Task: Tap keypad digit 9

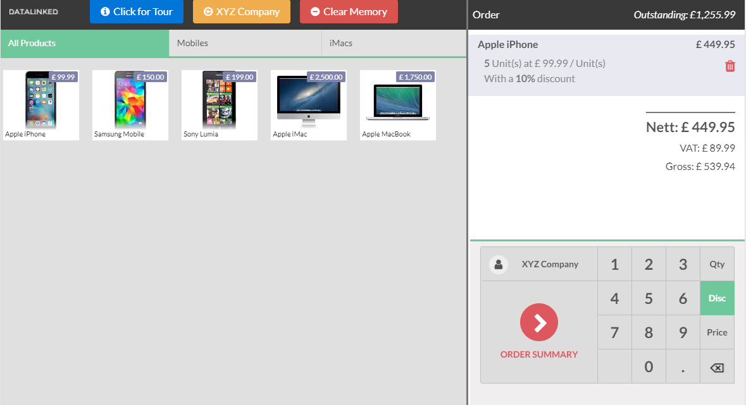Action: [683, 332]
